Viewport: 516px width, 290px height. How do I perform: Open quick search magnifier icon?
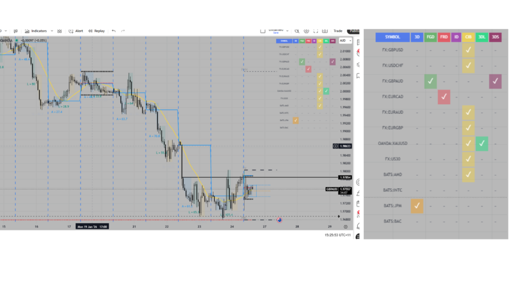pos(297,31)
